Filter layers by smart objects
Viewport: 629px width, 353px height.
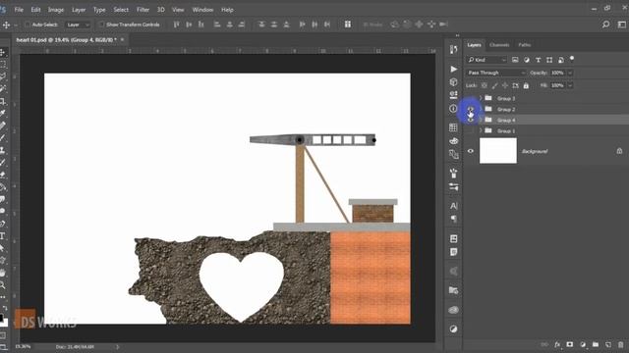[x=561, y=60]
